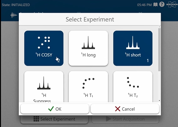178x127 pixels.
Task: Click the order number 1 on the 1H short tile
Action: [x=148, y=61]
